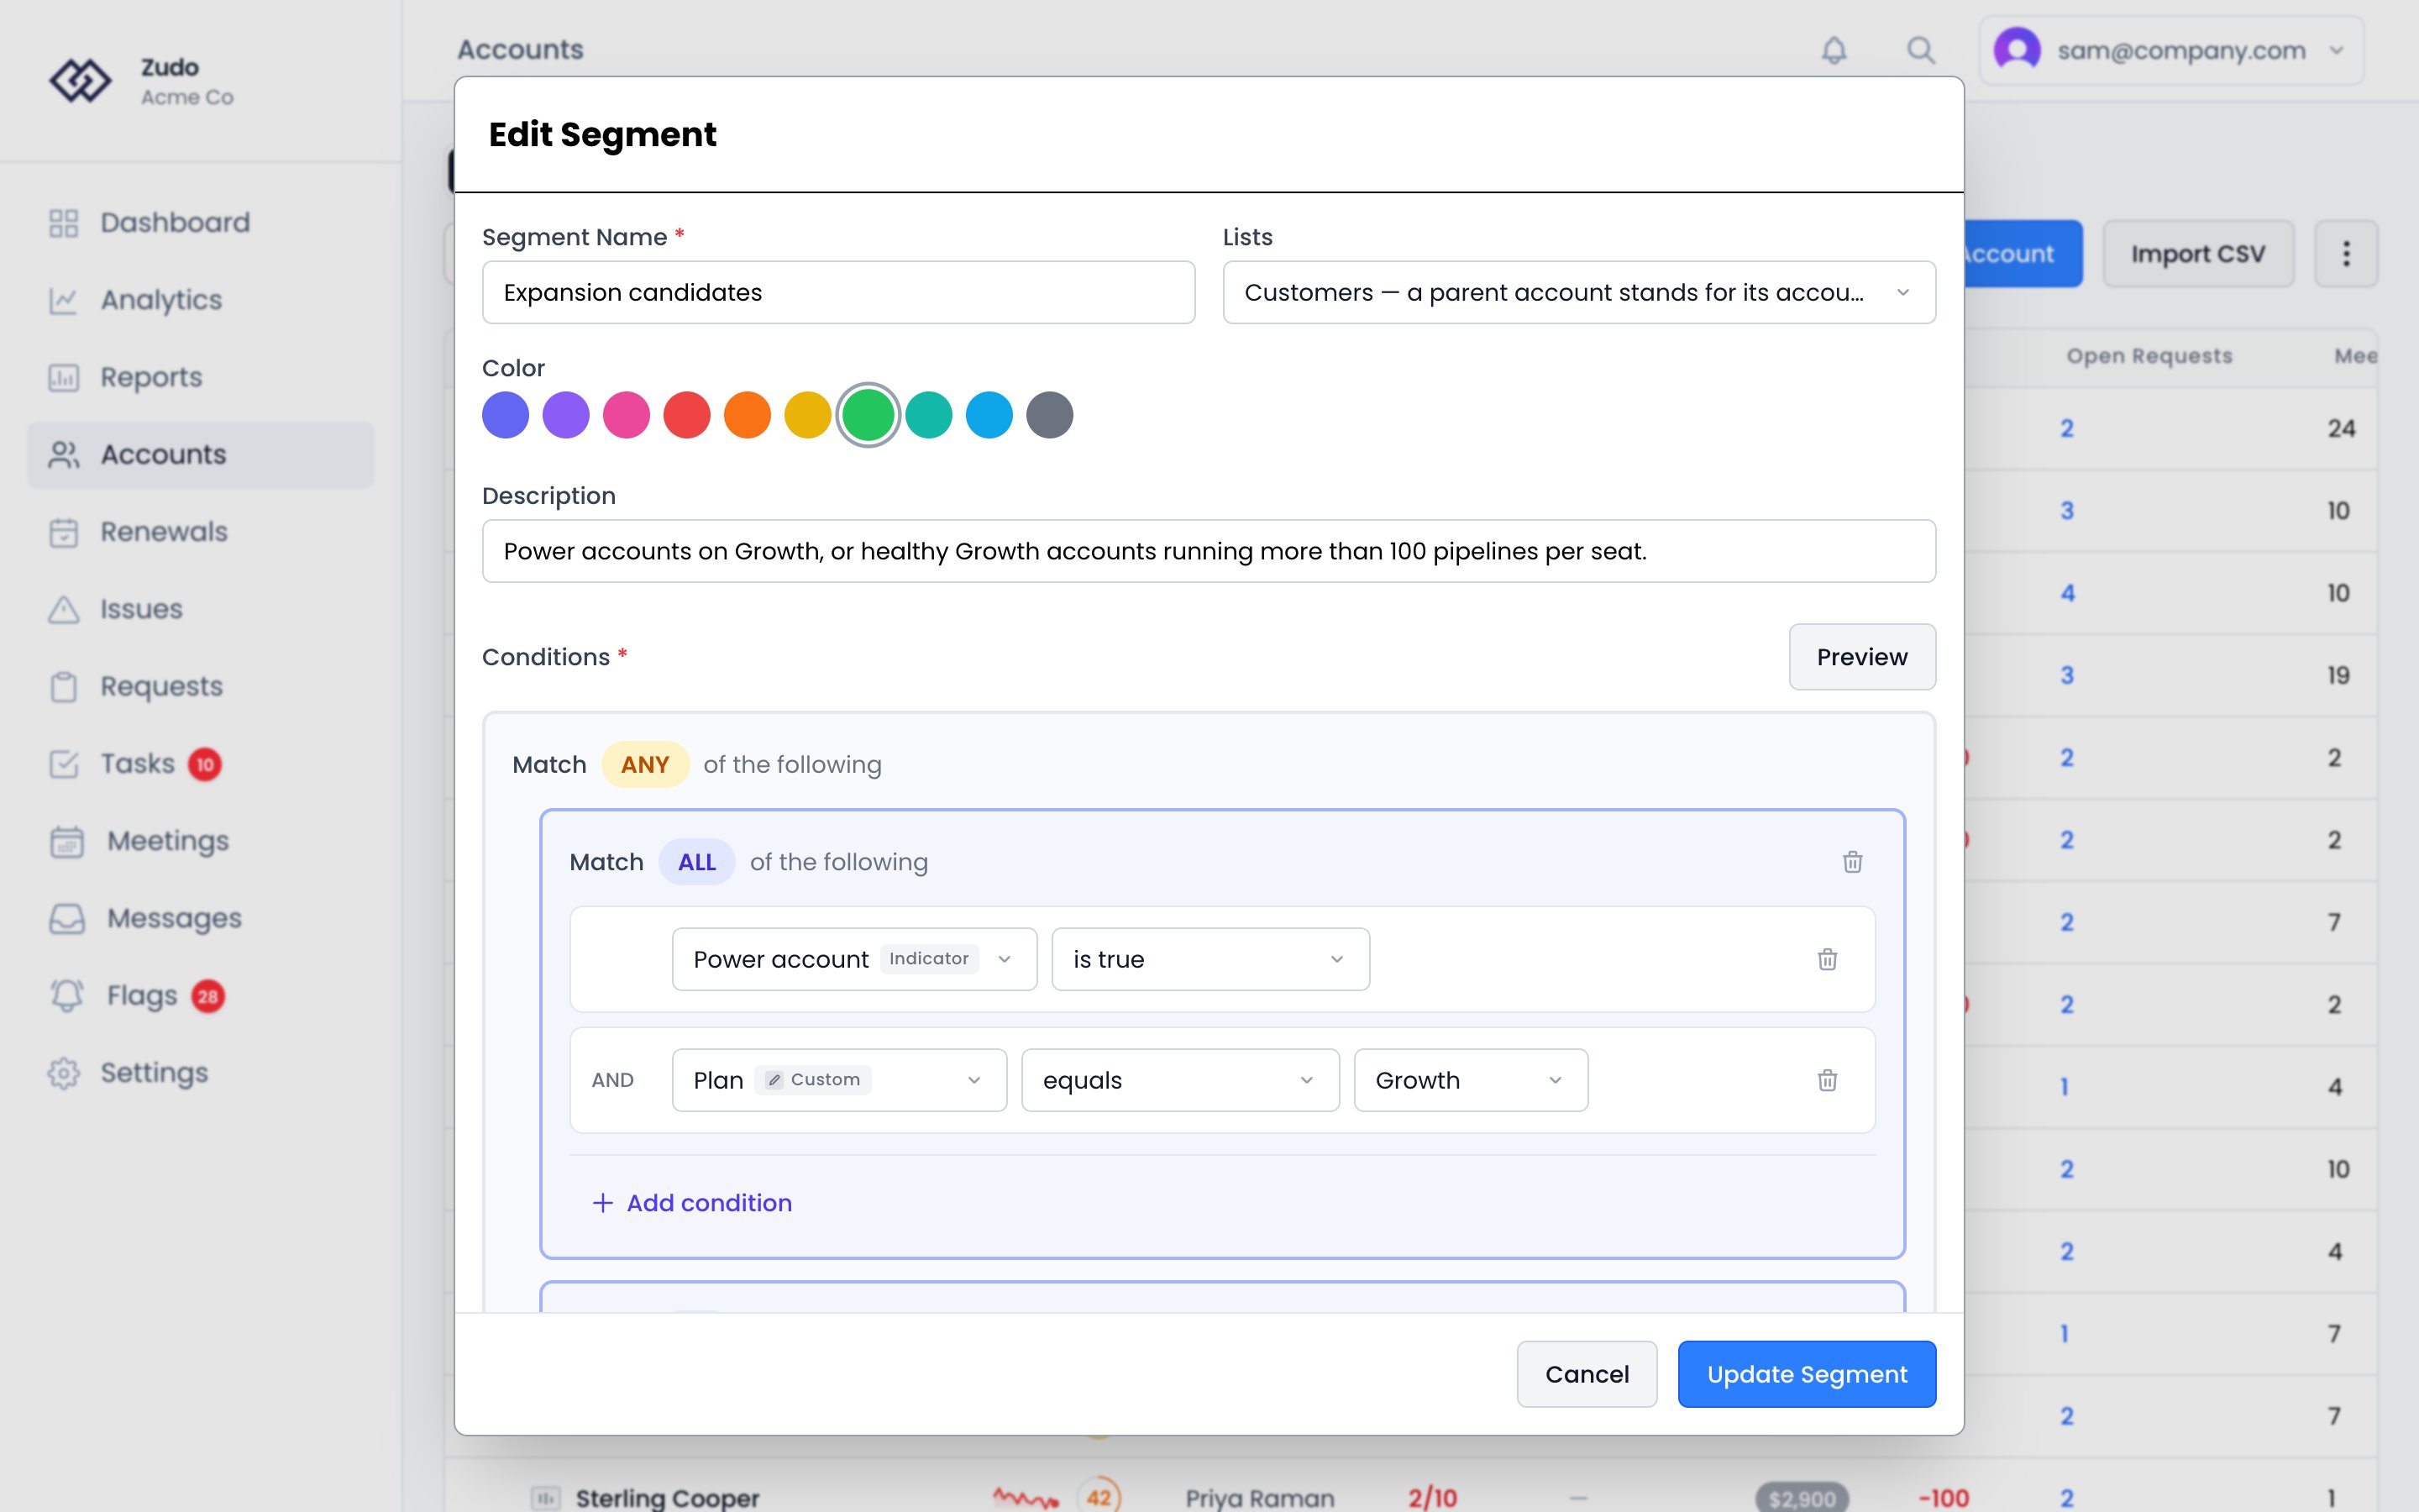Change the 'equals' operator dropdown
Image resolution: width=2419 pixels, height=1512 pixels.
(1179, 1080)
